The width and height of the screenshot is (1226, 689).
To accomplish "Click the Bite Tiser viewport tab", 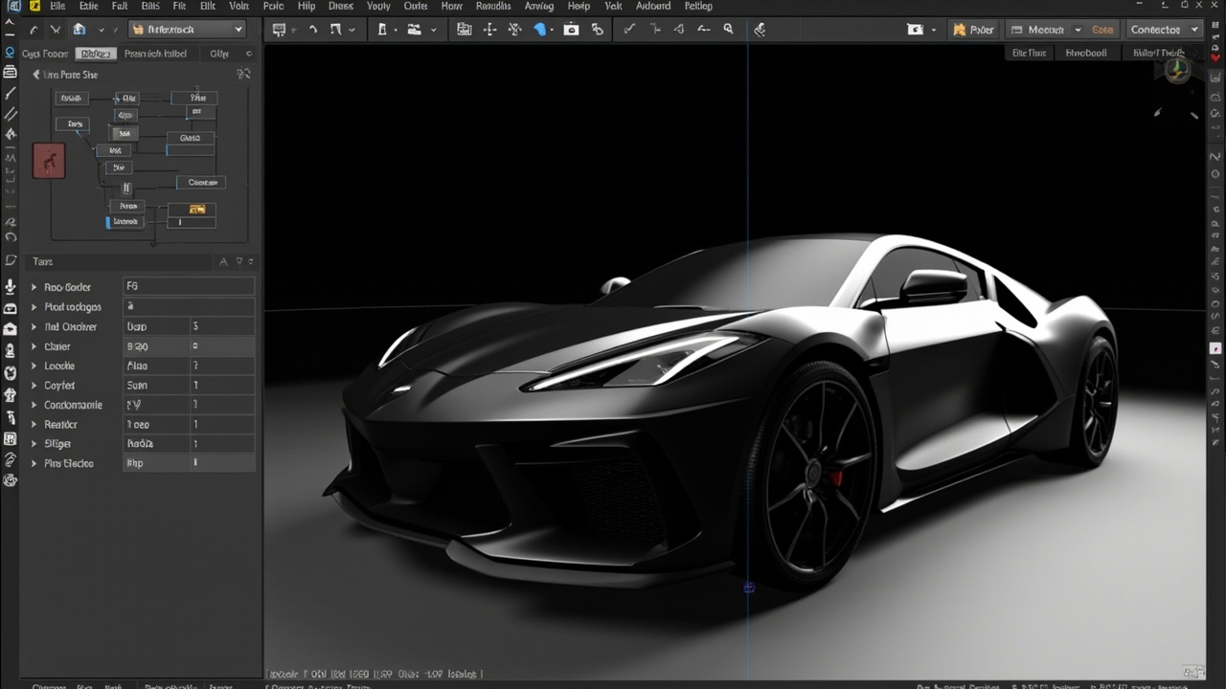I will [1030, 54].
